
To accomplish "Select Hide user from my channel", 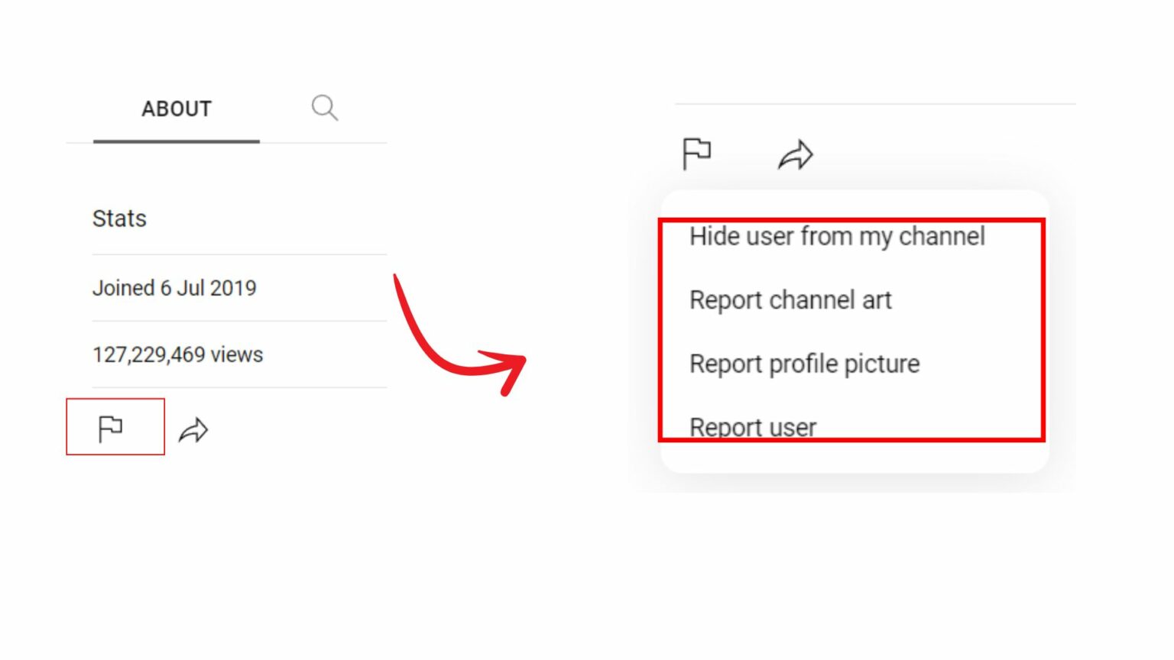I will [837, 236].
